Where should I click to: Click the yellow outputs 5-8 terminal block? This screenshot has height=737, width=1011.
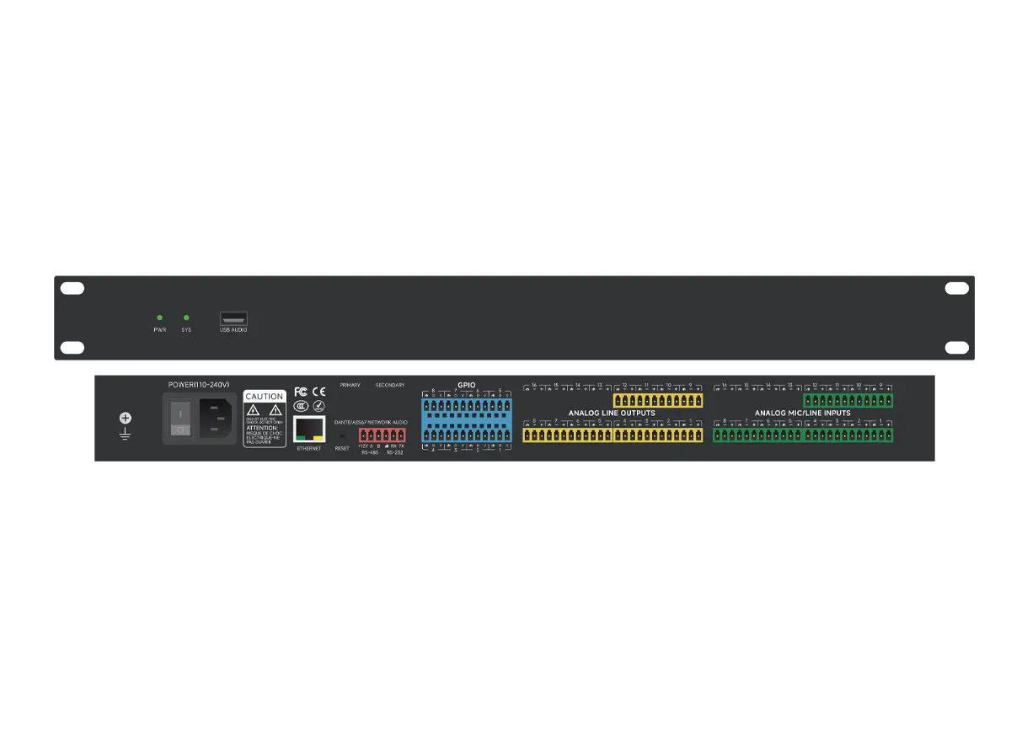click(568, 435)
